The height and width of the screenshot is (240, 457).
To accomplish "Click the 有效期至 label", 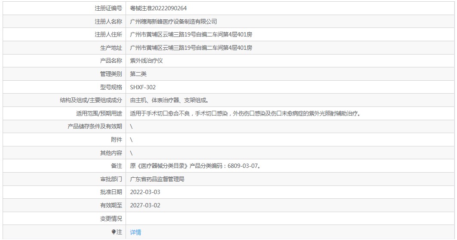I will [111, 205].
